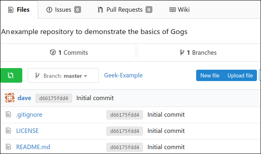Click the Upload file button
This screenshot has width=261, height=154.
[x=240, y=75]
